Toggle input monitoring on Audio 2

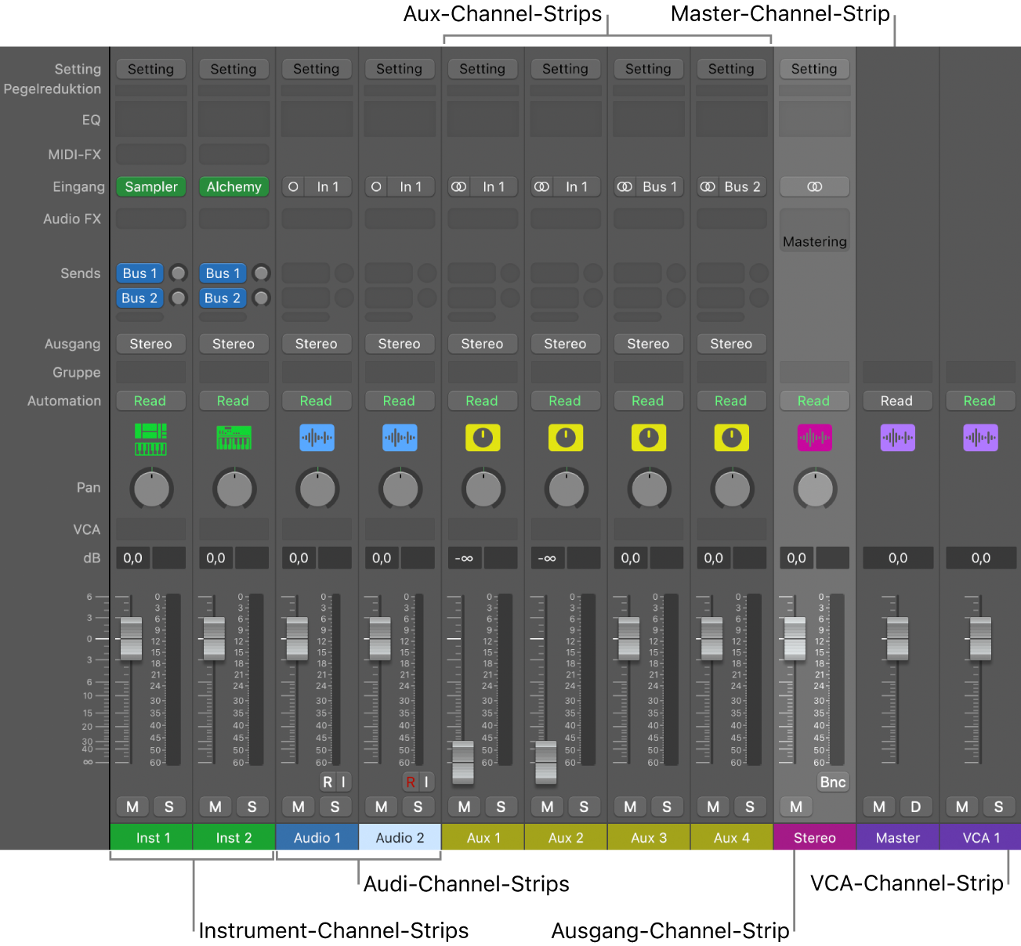pyautogui.click(x=427, y=782)
